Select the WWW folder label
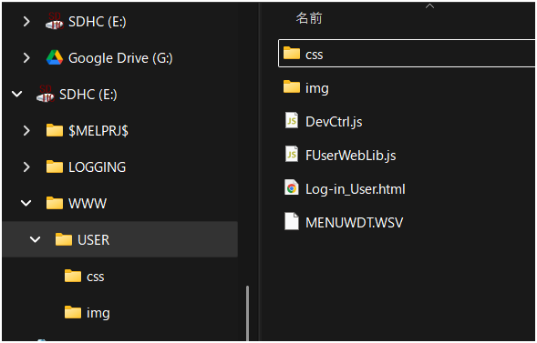Screen dimensions: 537x343 pos(88,204)
